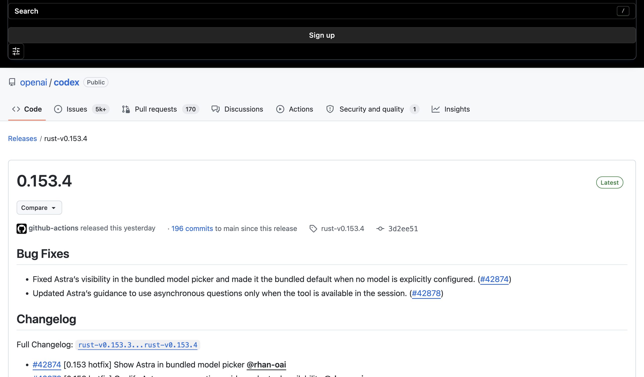The height and width of the screenshot is (377, 644).
Task: Click the 5k+ issues counter
Action: (101, 109)
